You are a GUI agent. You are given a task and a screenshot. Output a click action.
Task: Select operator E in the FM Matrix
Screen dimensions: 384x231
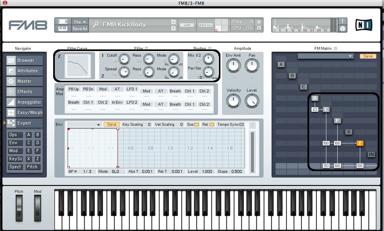[326, 109]
